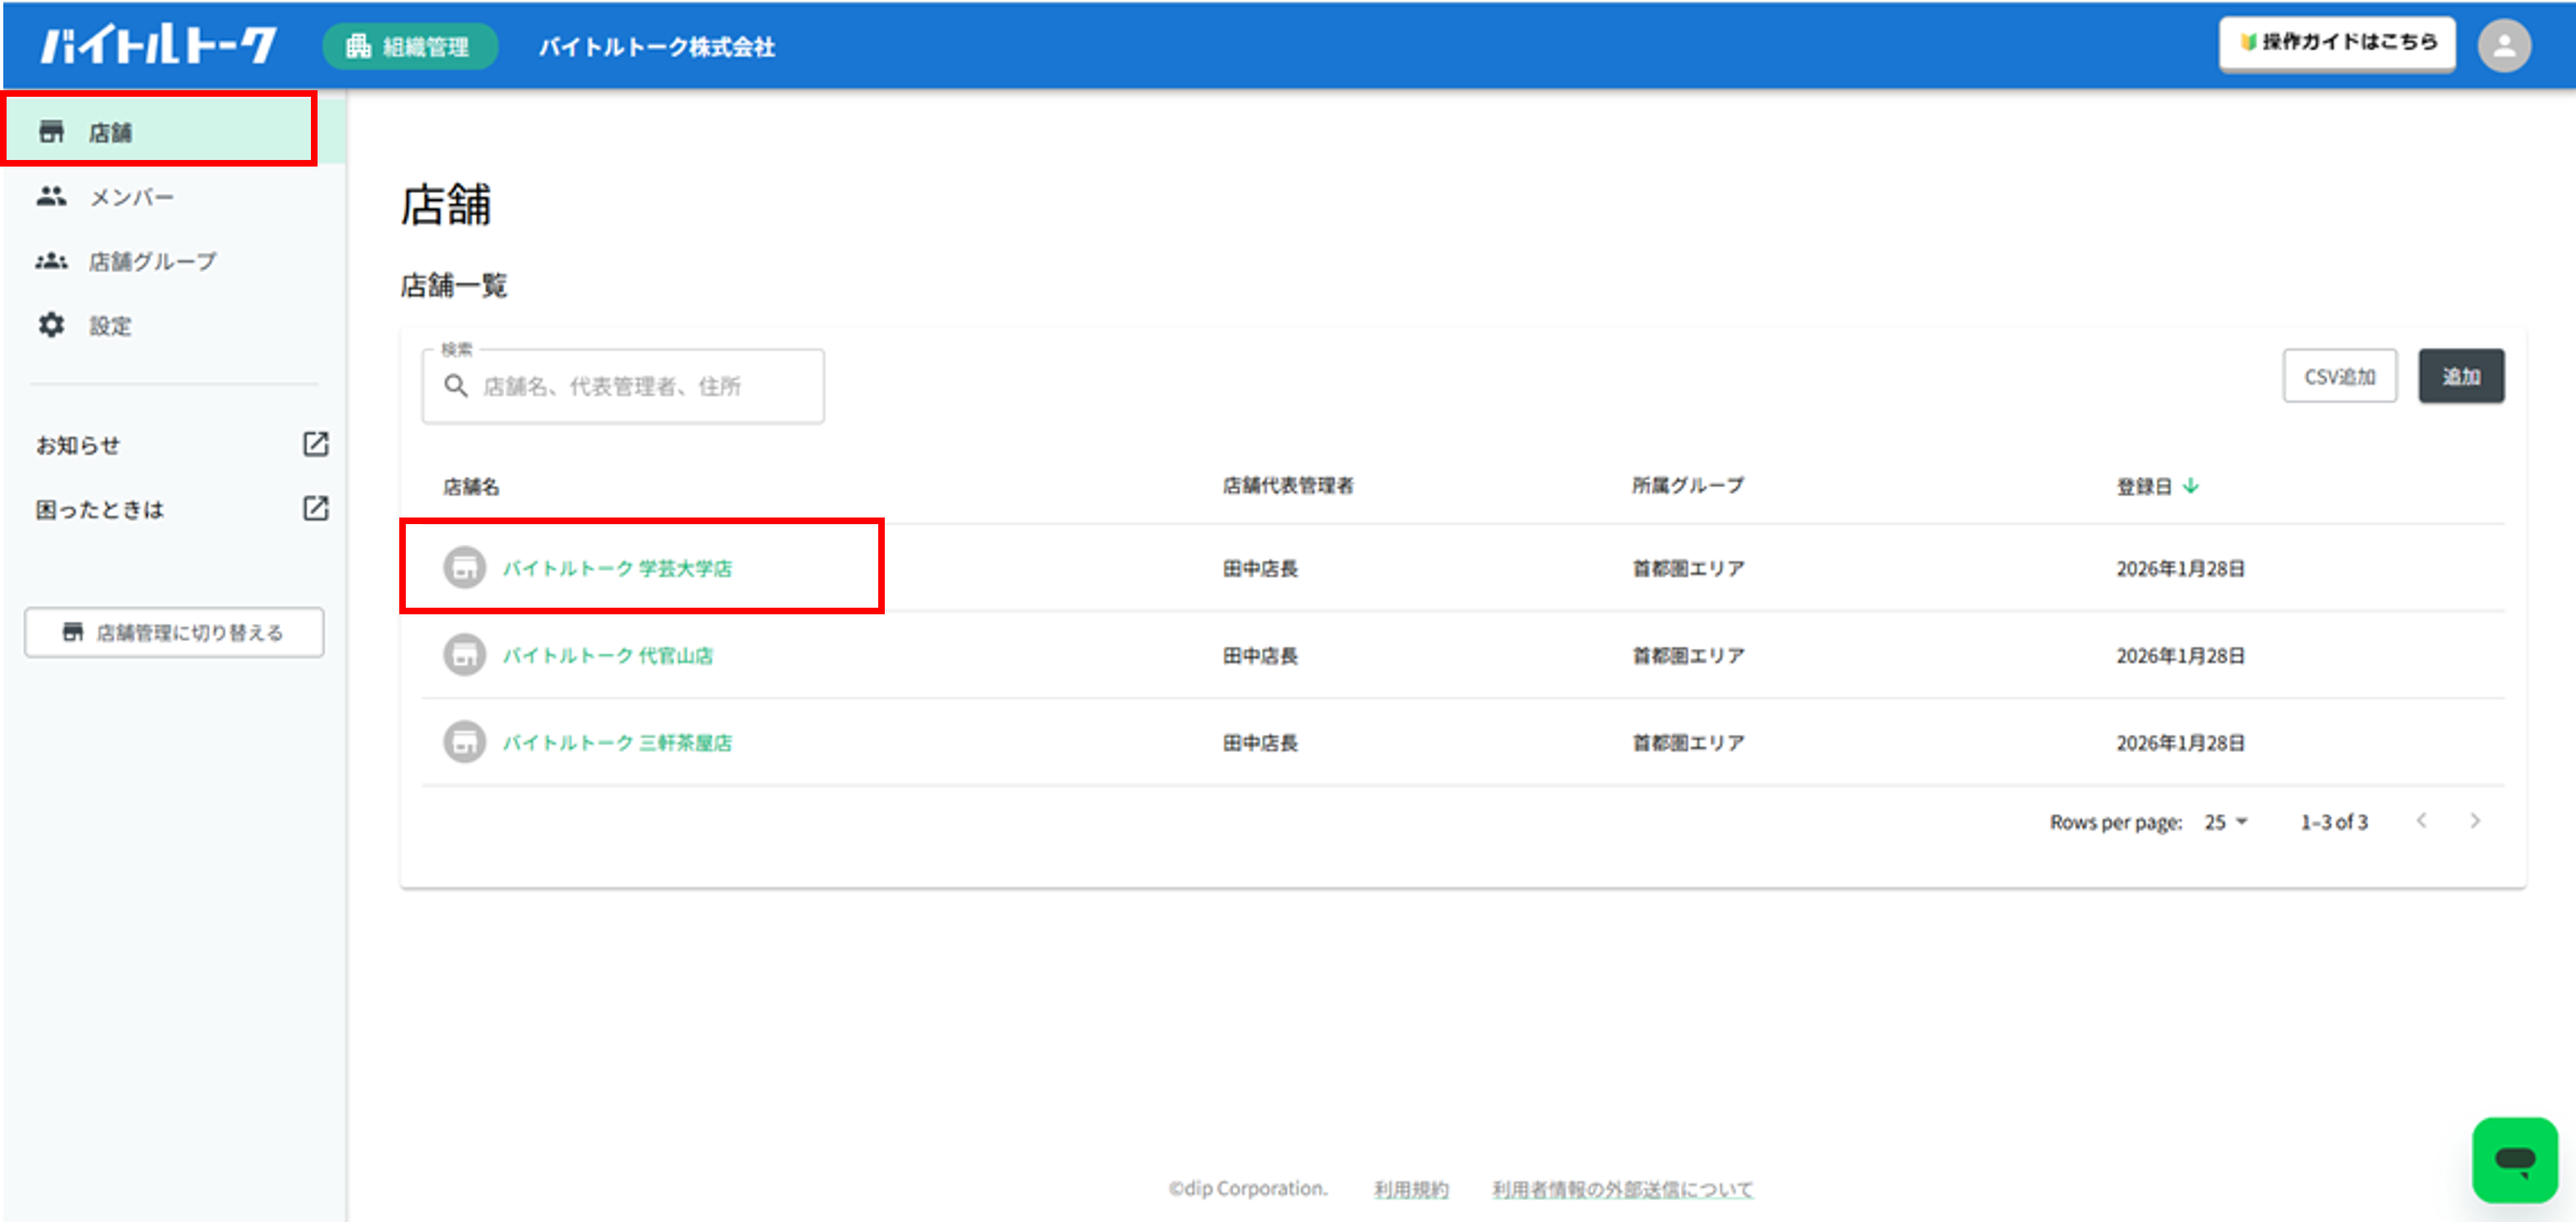Click store icon of 学芸大学店 row
The width and height of the screenshot is (2576, 1222).
tap(464, 568)
